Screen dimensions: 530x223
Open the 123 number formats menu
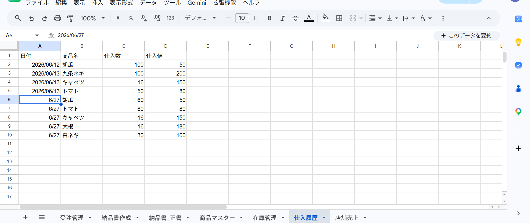click(x=170, y=18)
